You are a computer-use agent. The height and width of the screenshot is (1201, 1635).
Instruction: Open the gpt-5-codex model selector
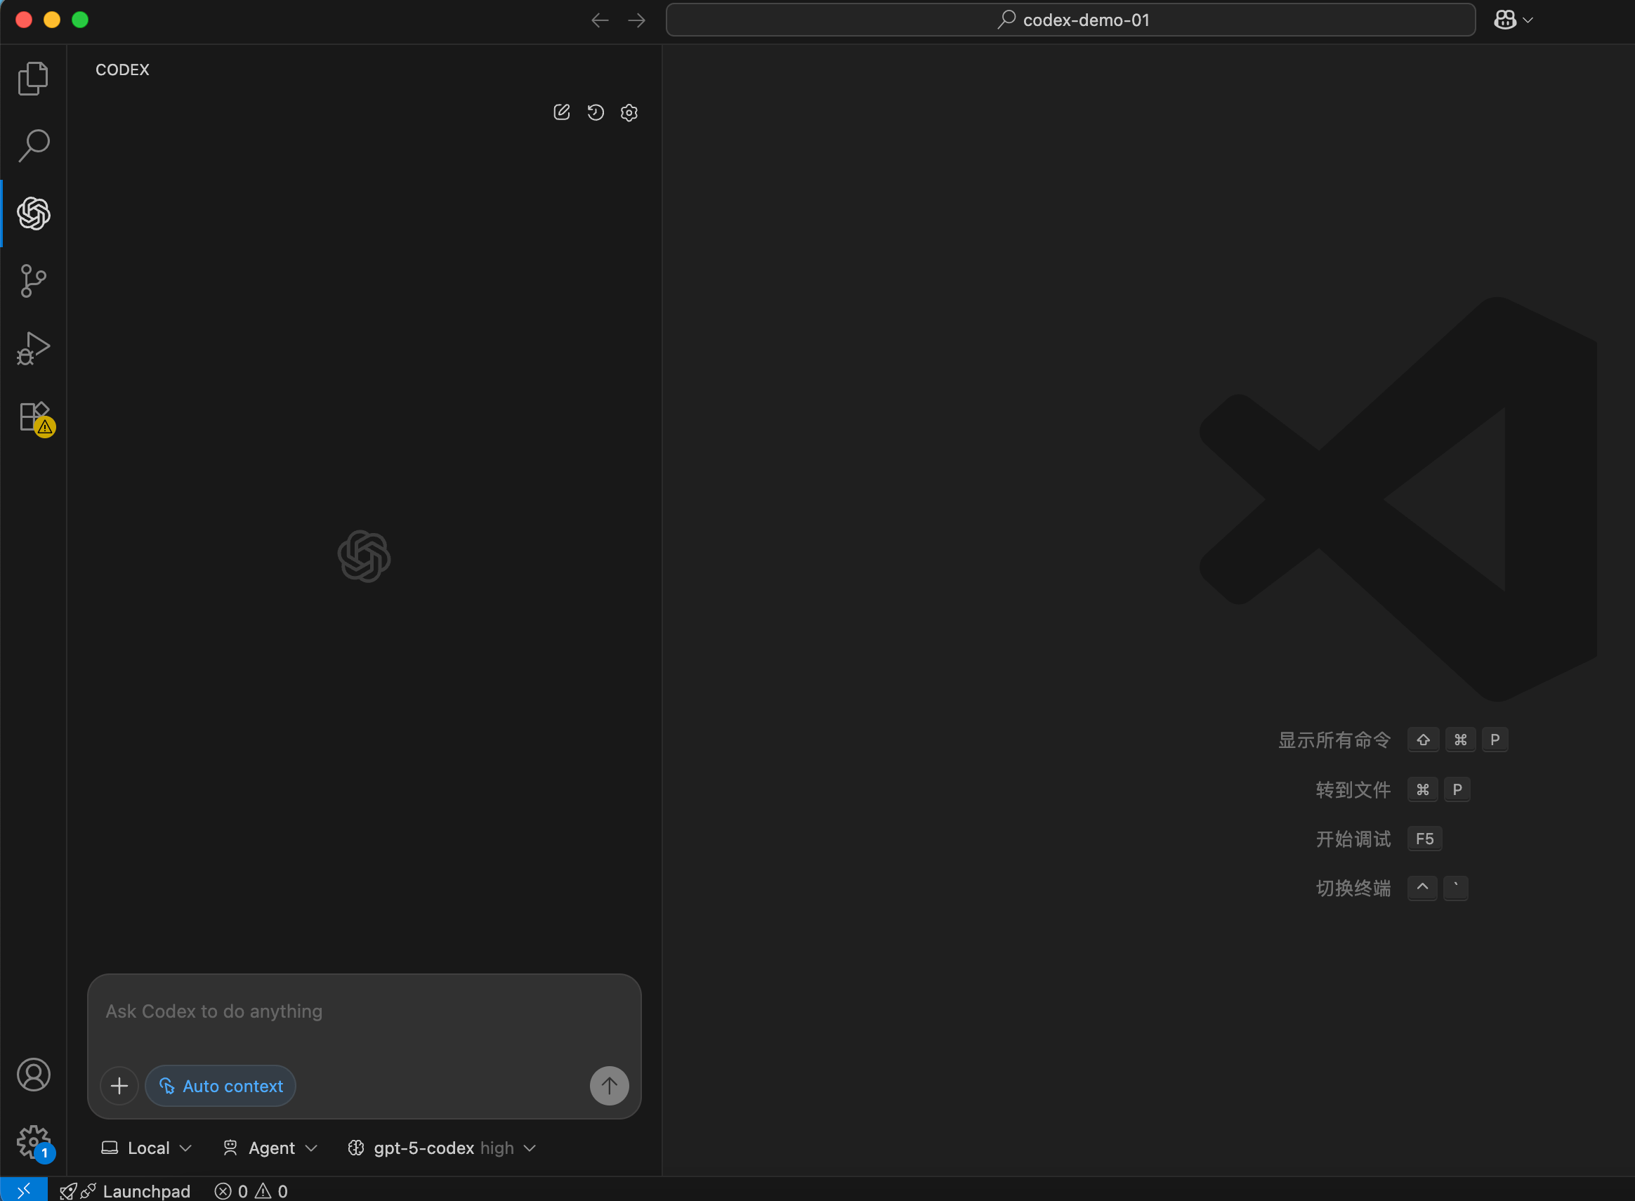tap(441, 1147)
